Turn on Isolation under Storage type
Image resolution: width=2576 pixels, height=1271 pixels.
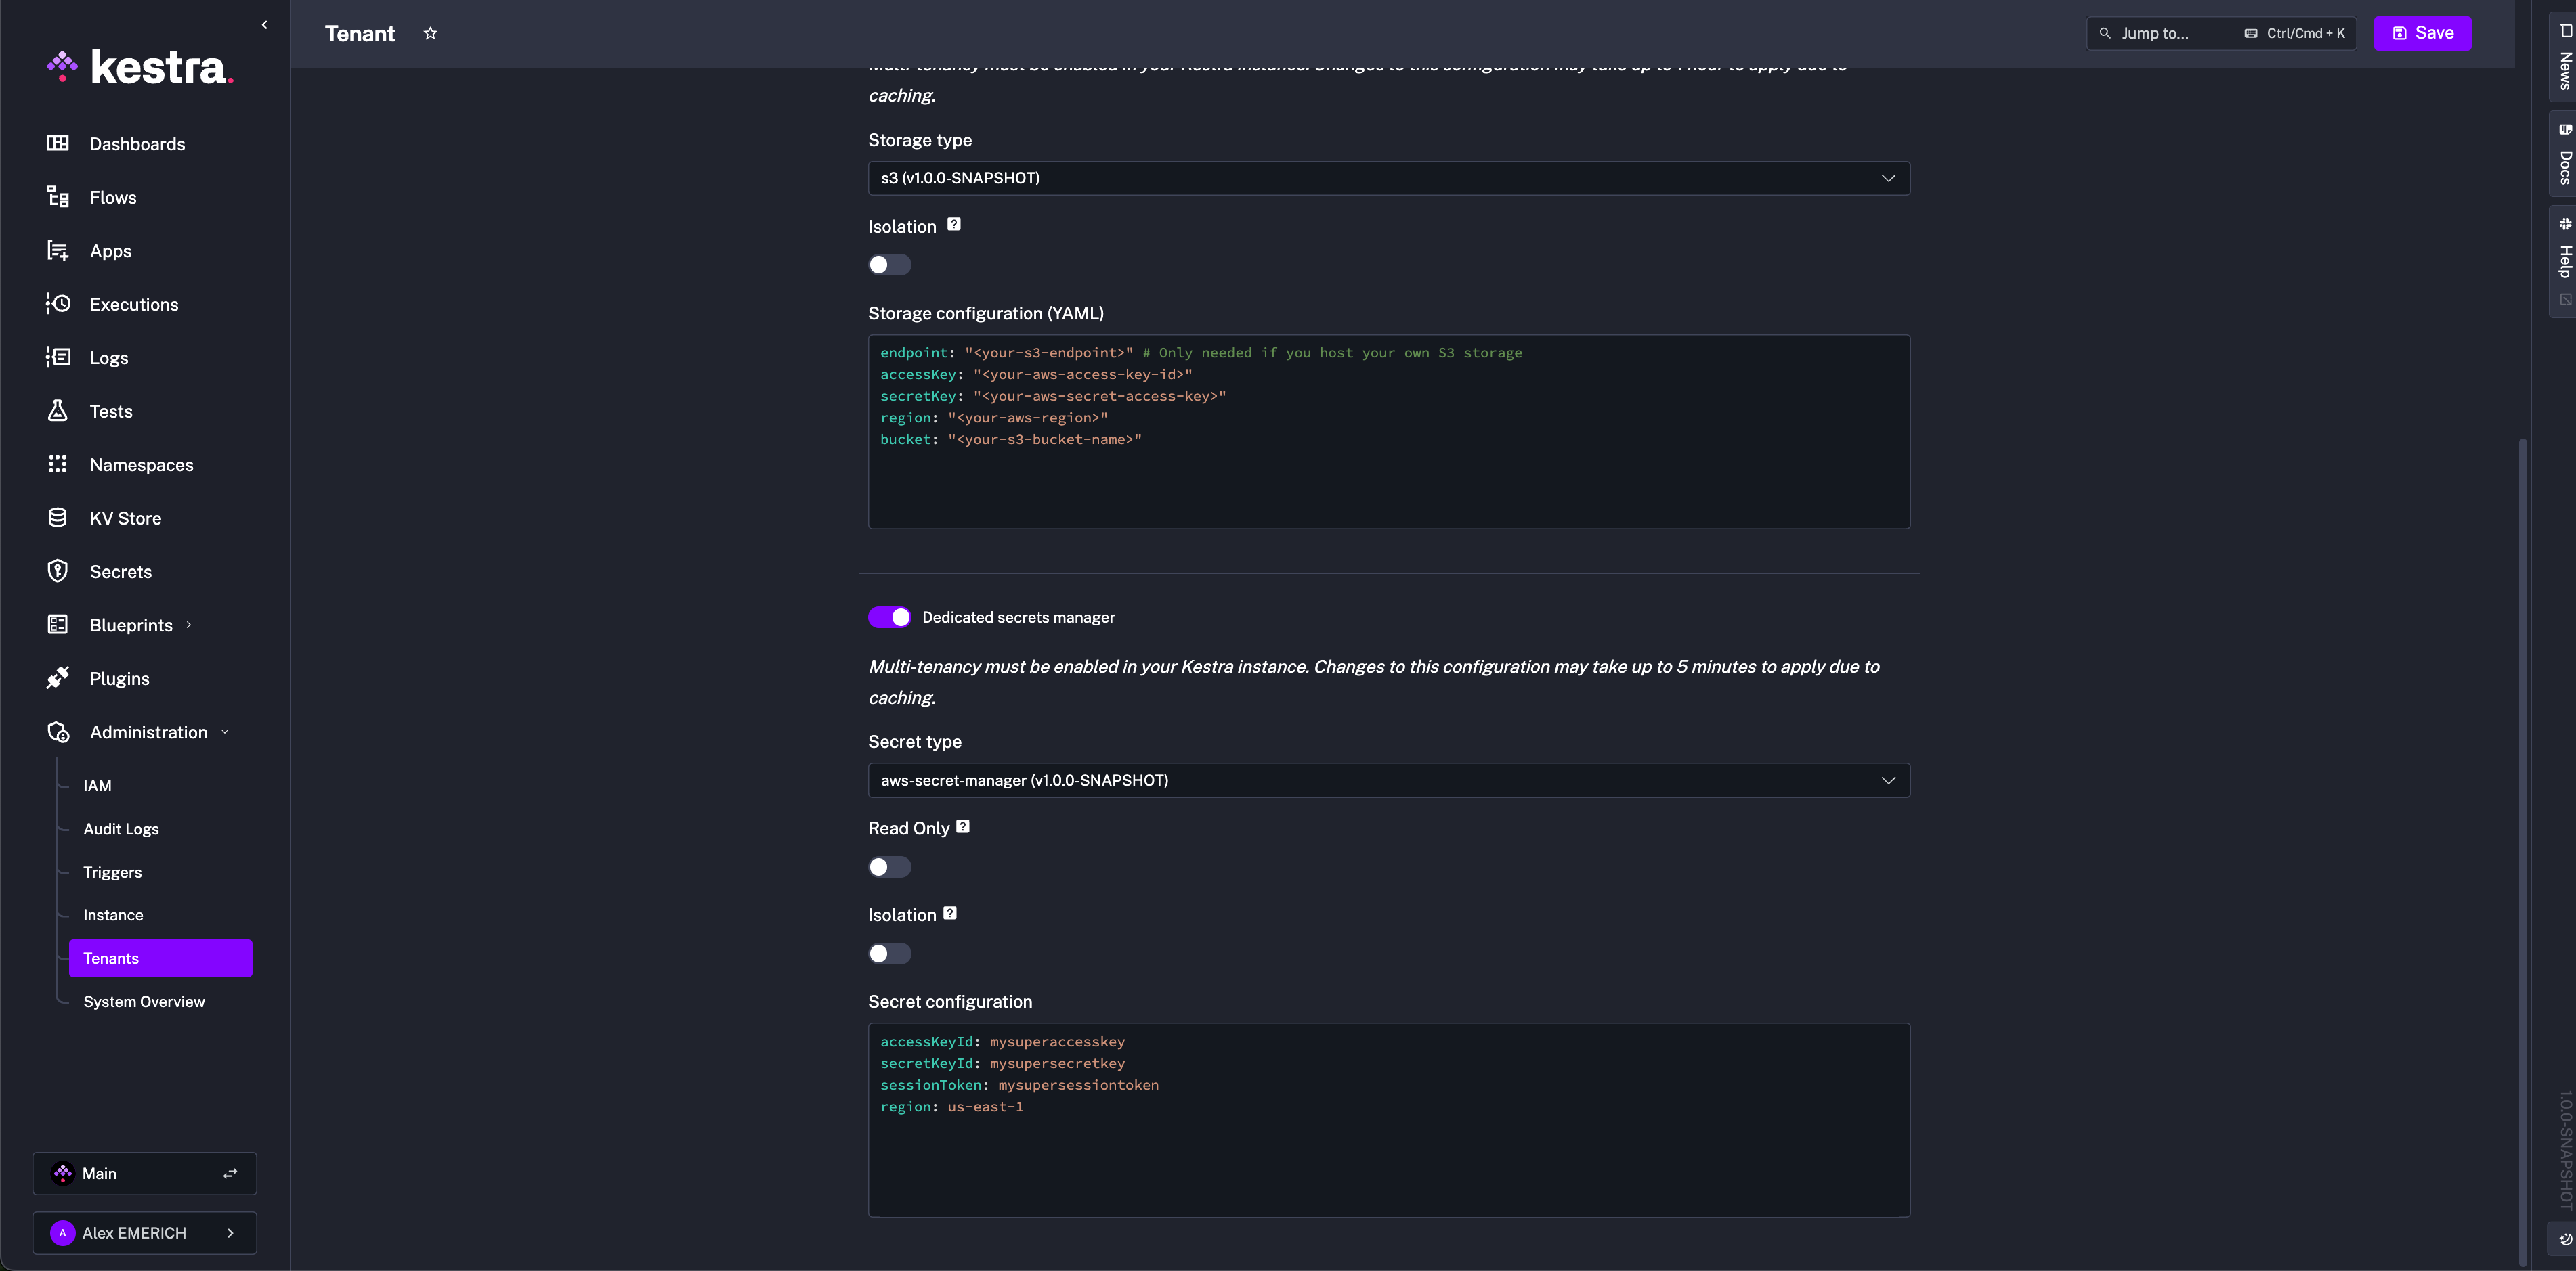click(889, 264)
